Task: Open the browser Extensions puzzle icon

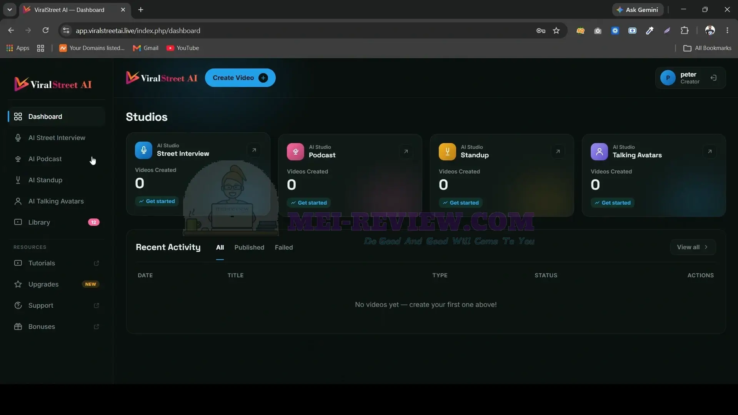Action: point(685,30)
